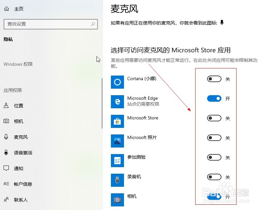The height and width of the screenshot is (210, 264).
Task: Click the notification icon beside 通知
Action: click(x=6, y=168)
